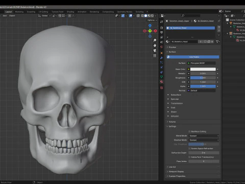
Task: Click the zoom magnifier icon in viewport
Action: (155, 40)
